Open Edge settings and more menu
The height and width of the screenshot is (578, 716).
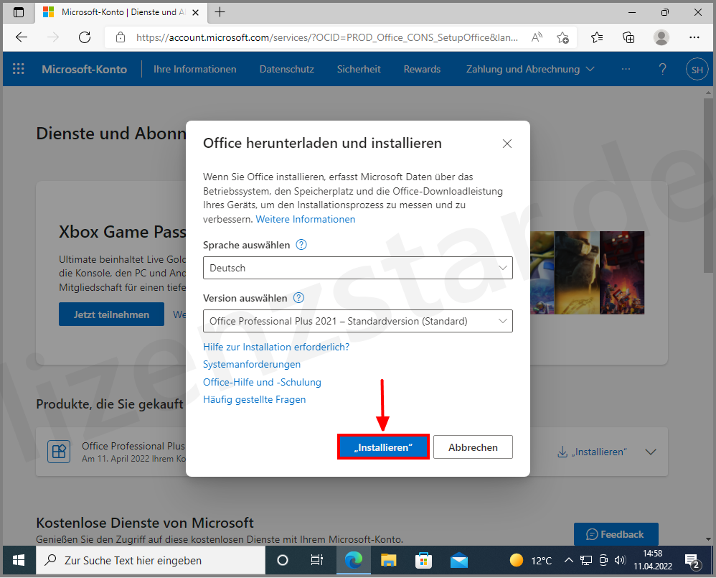coord(694,37)
